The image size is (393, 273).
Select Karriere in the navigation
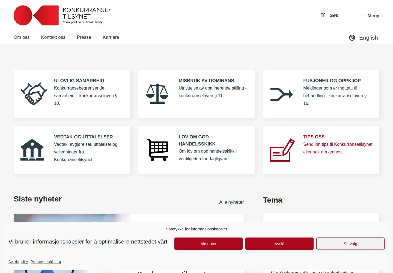click(111, 37)
